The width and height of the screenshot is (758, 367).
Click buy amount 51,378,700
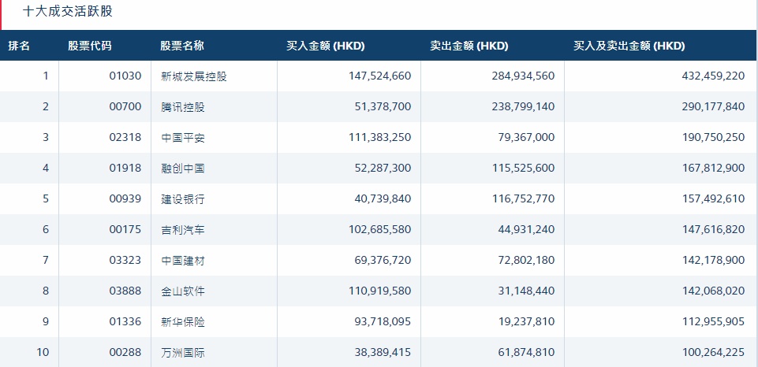pyautogui.click(x=383, y=107)
